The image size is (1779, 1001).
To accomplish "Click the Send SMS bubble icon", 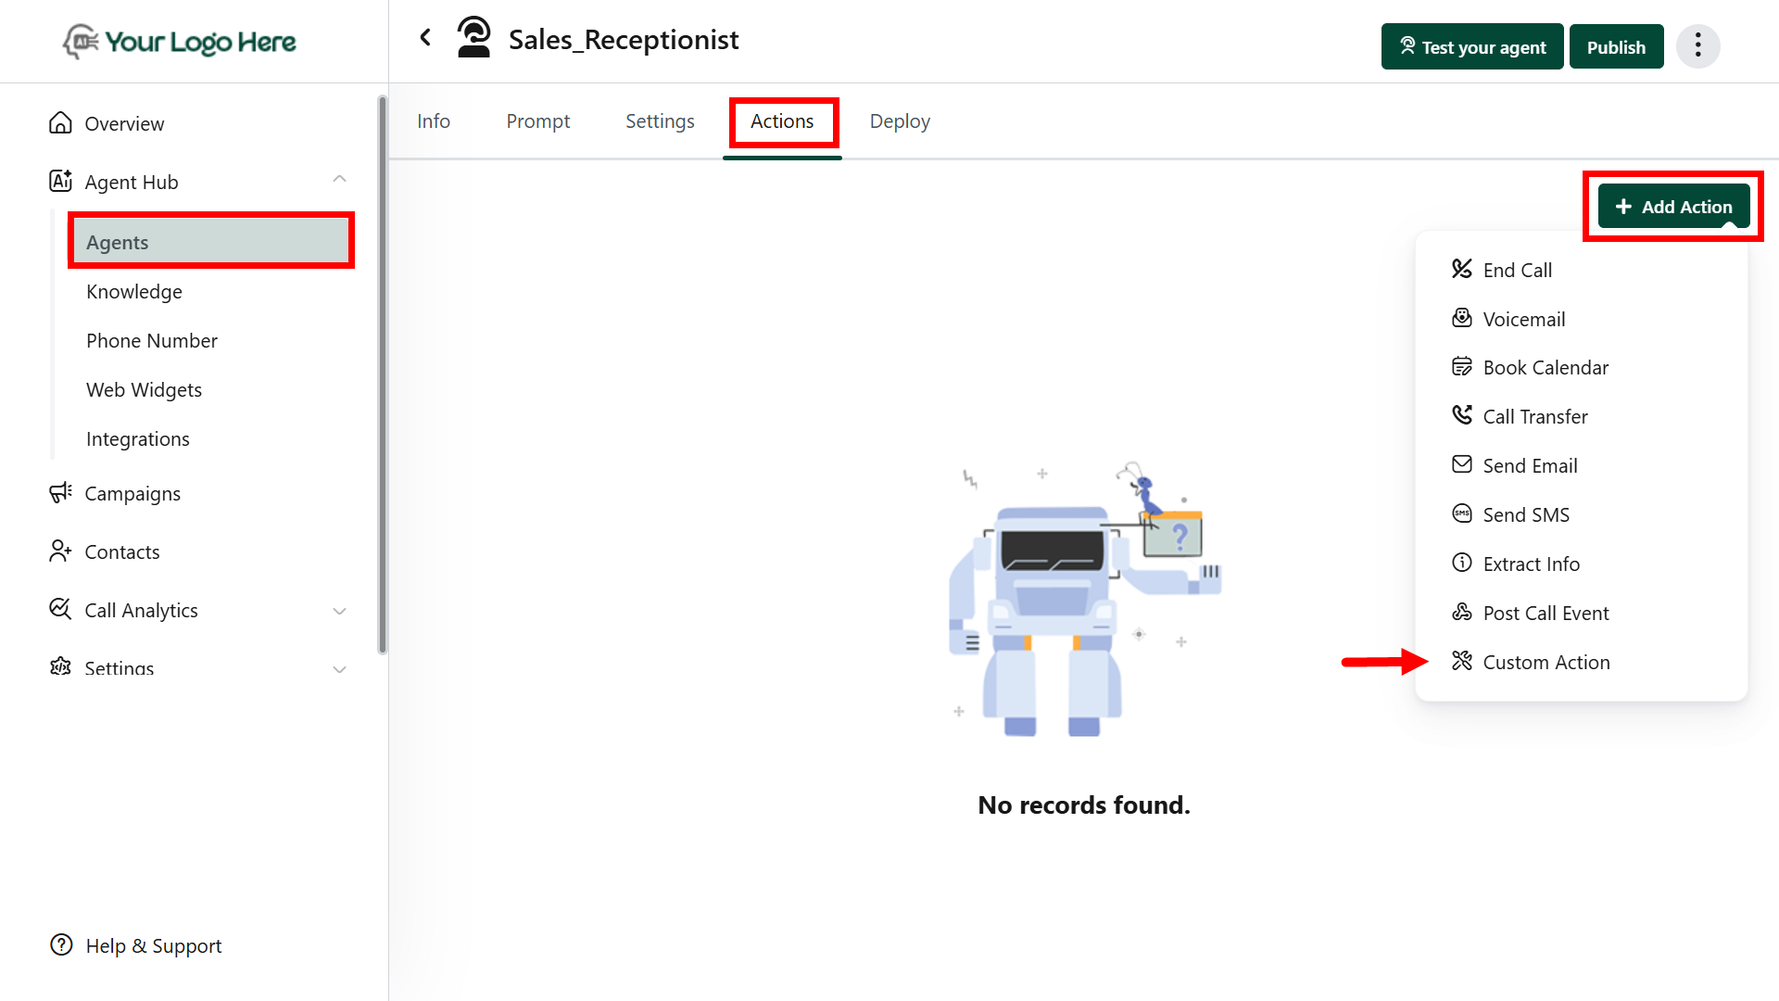I will click(x=1461, y=513).
